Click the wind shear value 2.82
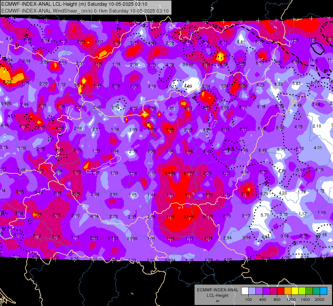The height and width of the screenshot is (306, 333). (x=57, y=215)
